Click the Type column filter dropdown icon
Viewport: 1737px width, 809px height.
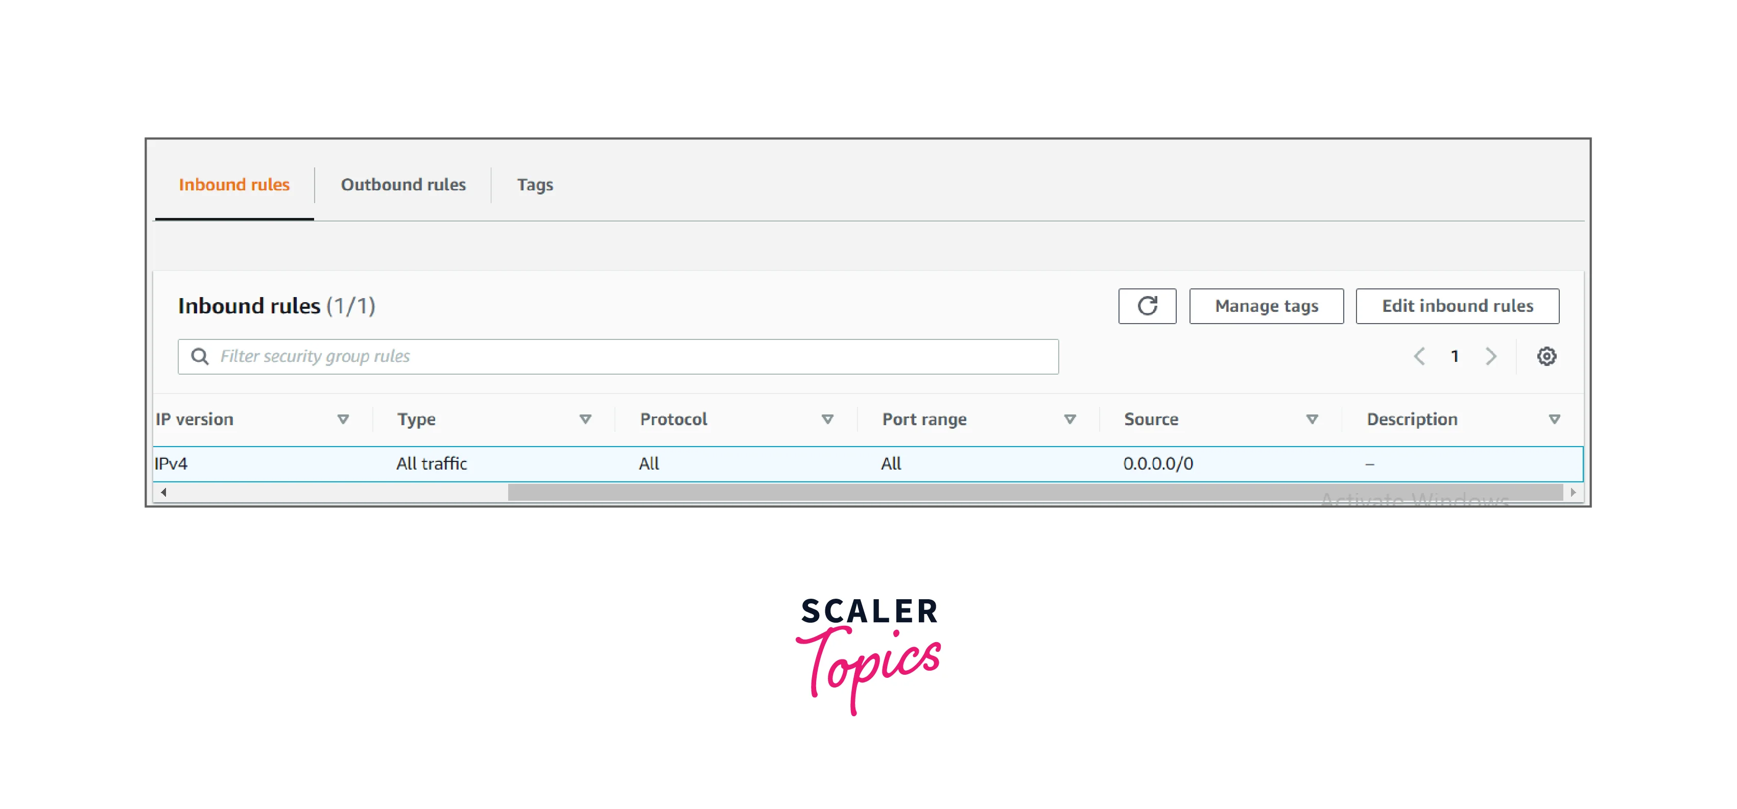point(588,419)
